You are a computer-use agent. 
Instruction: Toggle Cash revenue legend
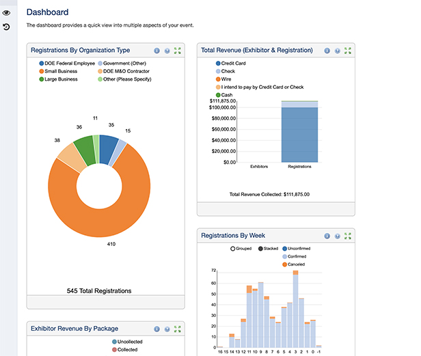(x=224, y=95)
